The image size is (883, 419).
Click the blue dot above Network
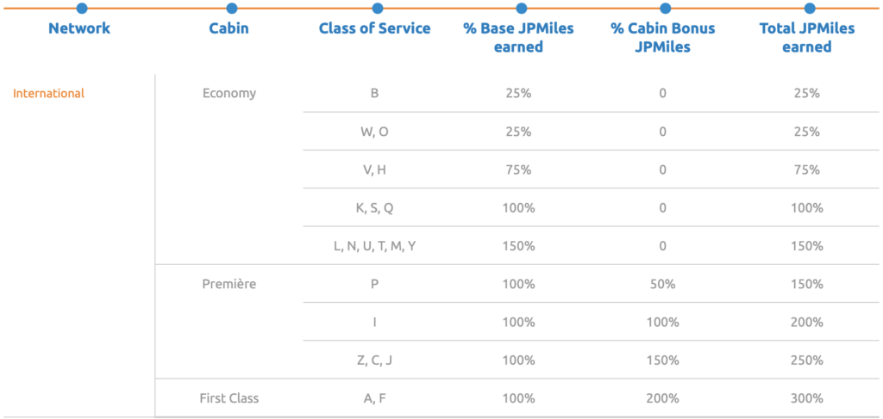(81, 9)
